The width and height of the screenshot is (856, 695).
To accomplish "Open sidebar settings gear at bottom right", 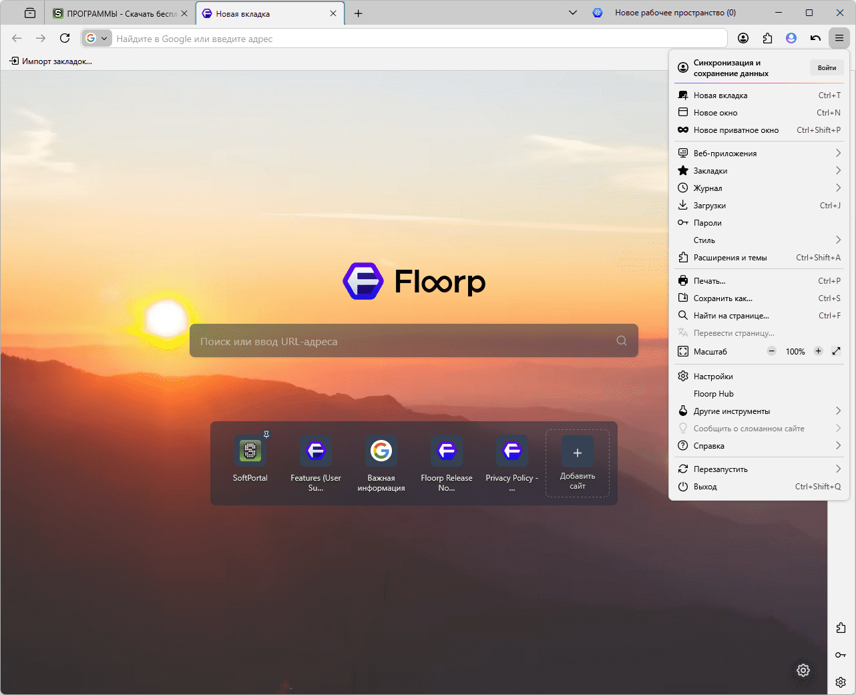I will tap(841, 682).
